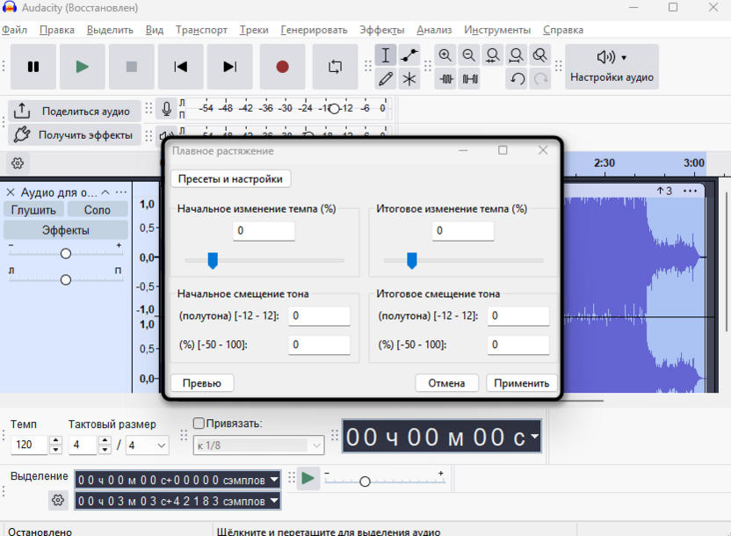Increase tempo with up stepper arrow

pyautogui.click(x=56, y=440)
